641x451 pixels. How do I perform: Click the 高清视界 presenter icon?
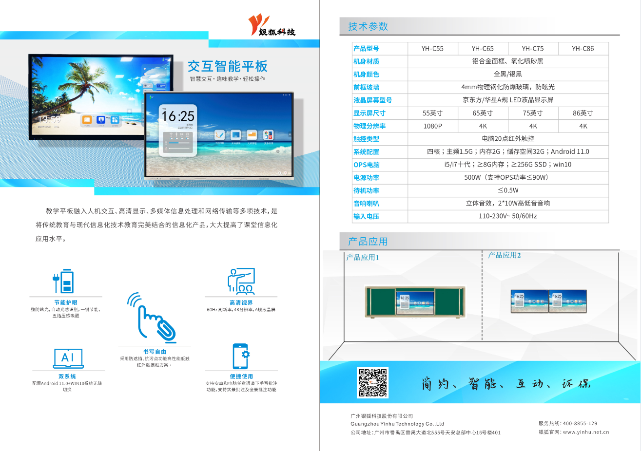pos(241,281)
